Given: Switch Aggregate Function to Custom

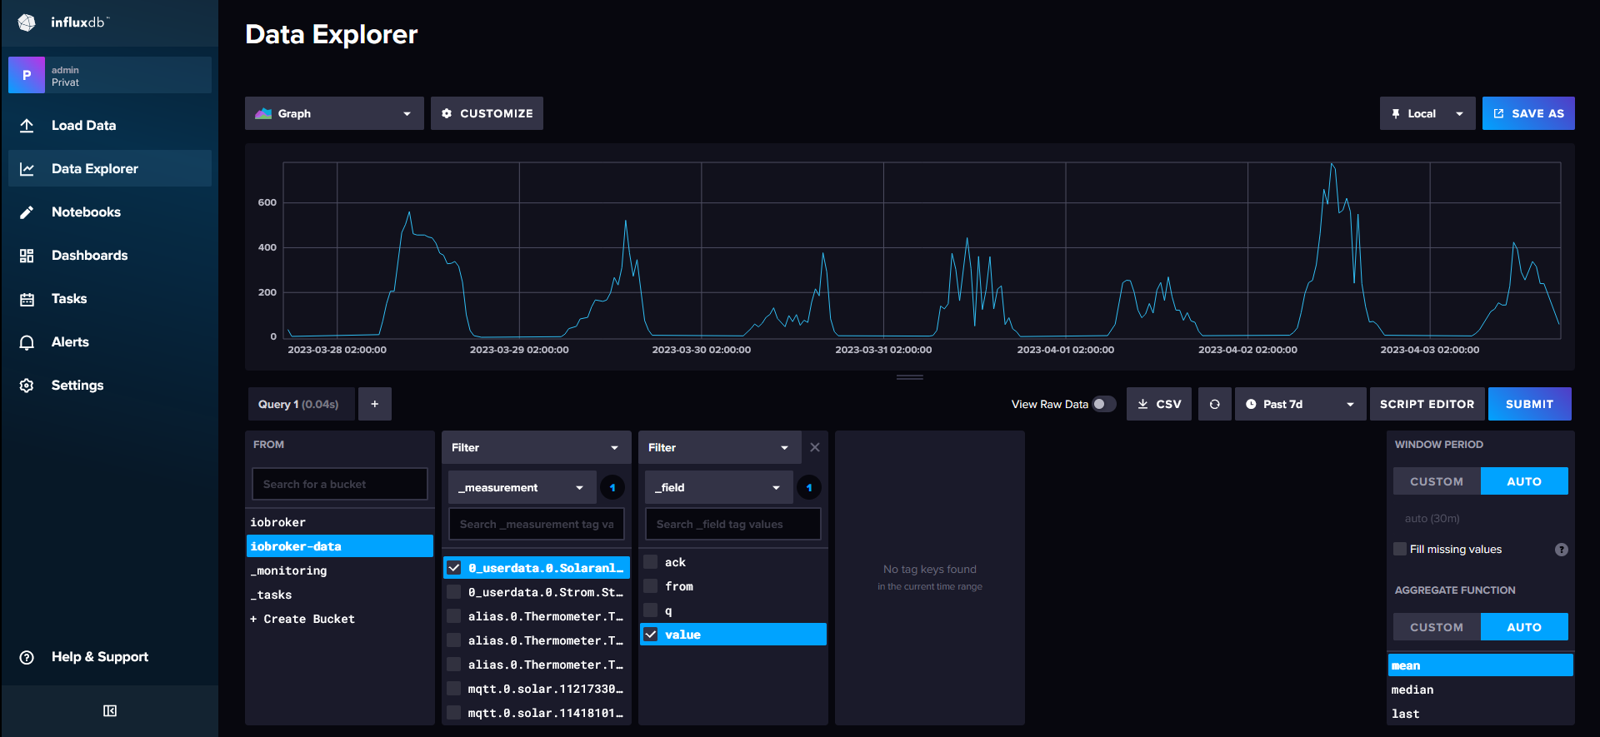Looking at the screenshot, I should click(x=1437, y=627).
